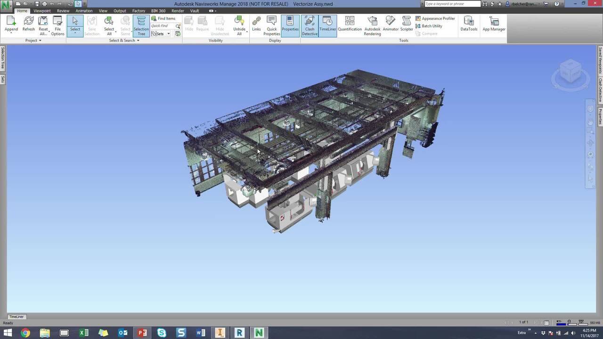Customize the quick access toolbar dropdown
The image size is (603, 339).
point(85,4)
